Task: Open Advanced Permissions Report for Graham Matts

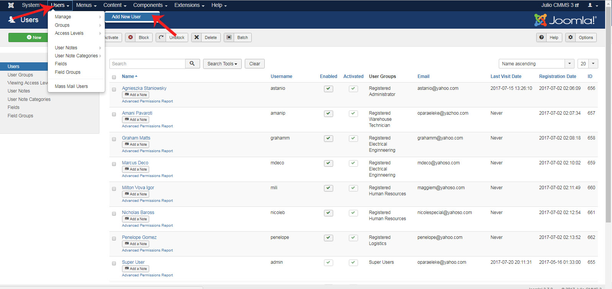Action: coord(147,151)
